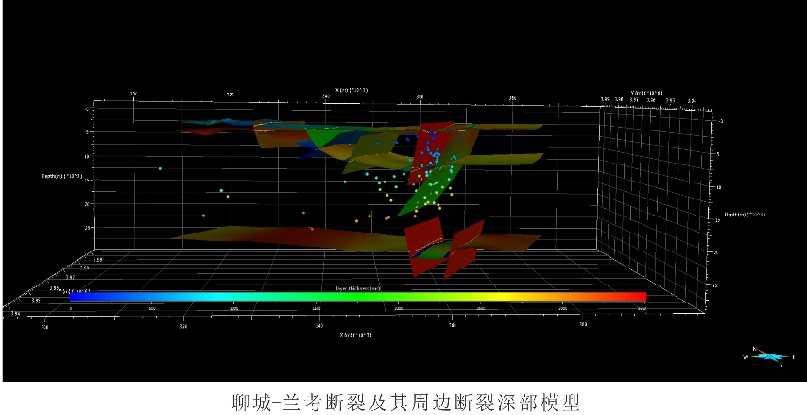This screenshot has height=415, width=807.
Task: Click the figure caption text below the model
Action: 405,401
